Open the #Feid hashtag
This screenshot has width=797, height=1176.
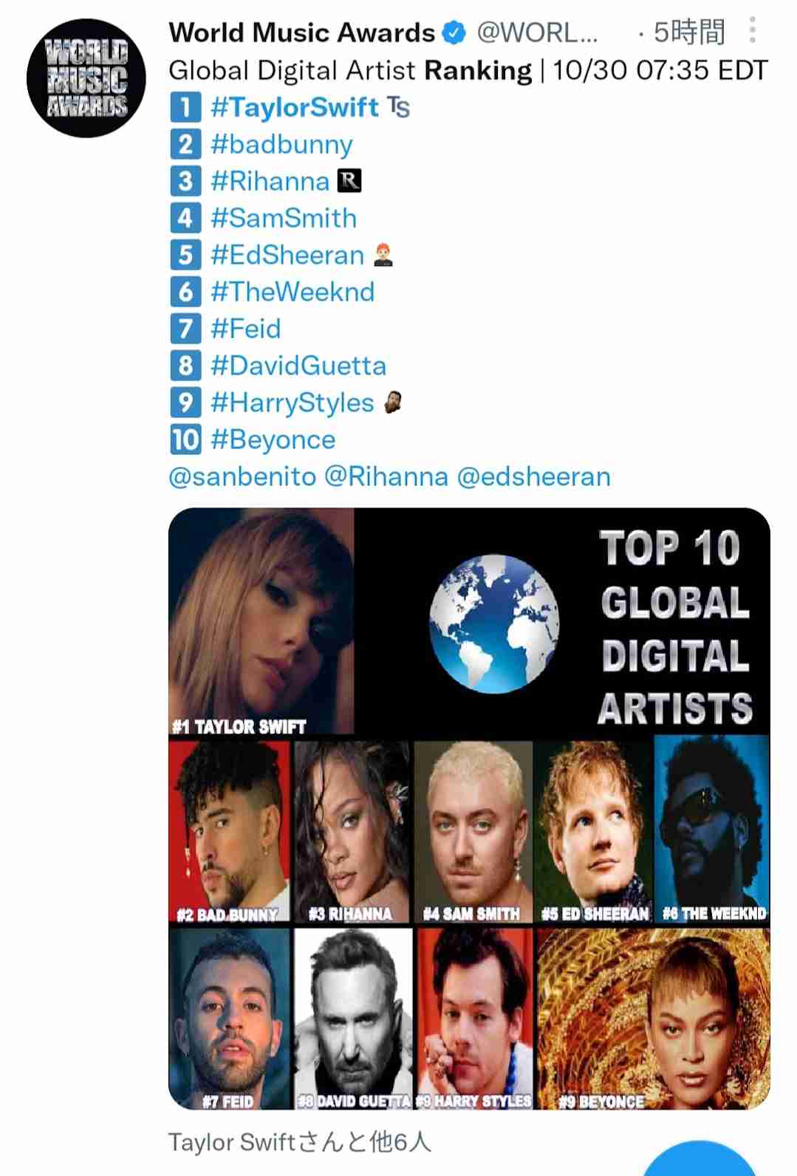click(246, 329)
